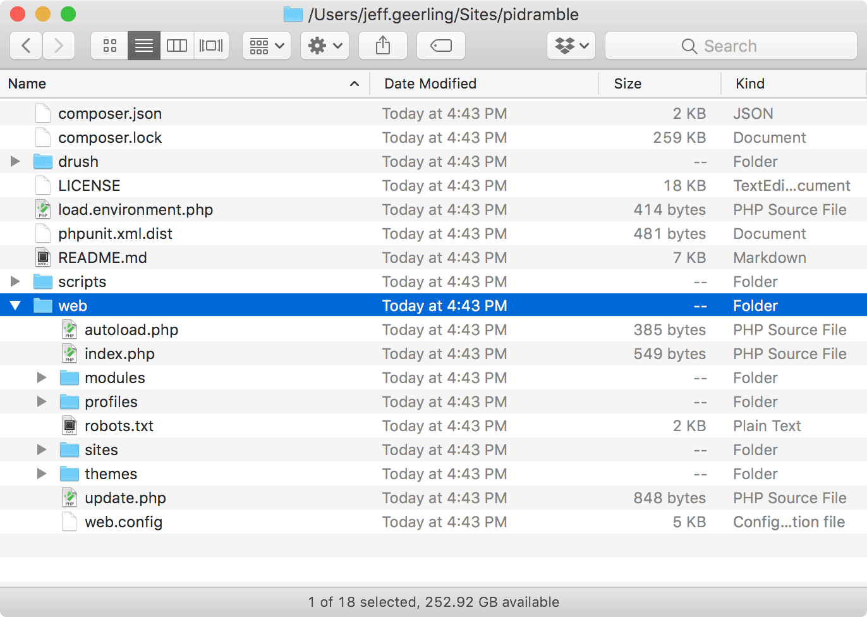Click the Markdown kind cell
The image size is (867, 617).
(x=770, y=257)
